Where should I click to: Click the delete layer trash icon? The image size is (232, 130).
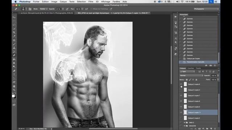215,129
